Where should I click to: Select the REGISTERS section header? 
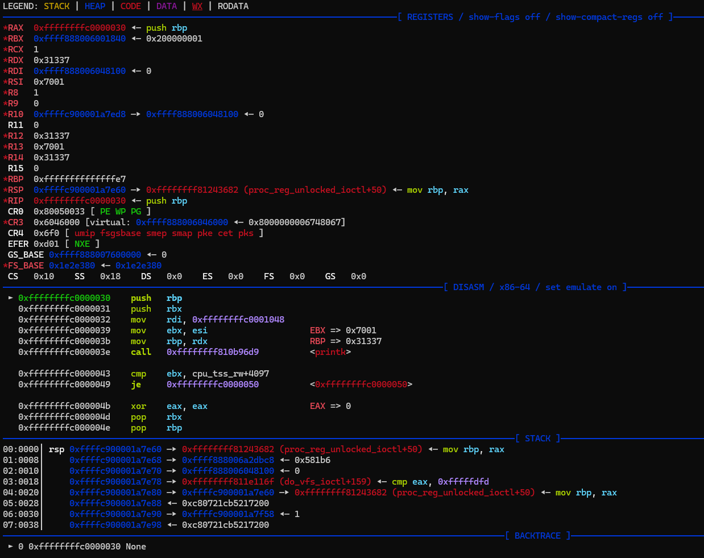point(430,17)
